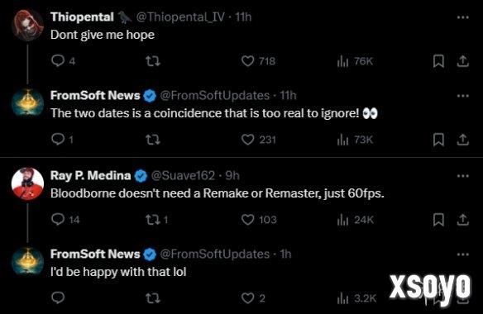Open Ray P. Medina's profile name
Screen dimensions: 483x314
click(91, 175)
